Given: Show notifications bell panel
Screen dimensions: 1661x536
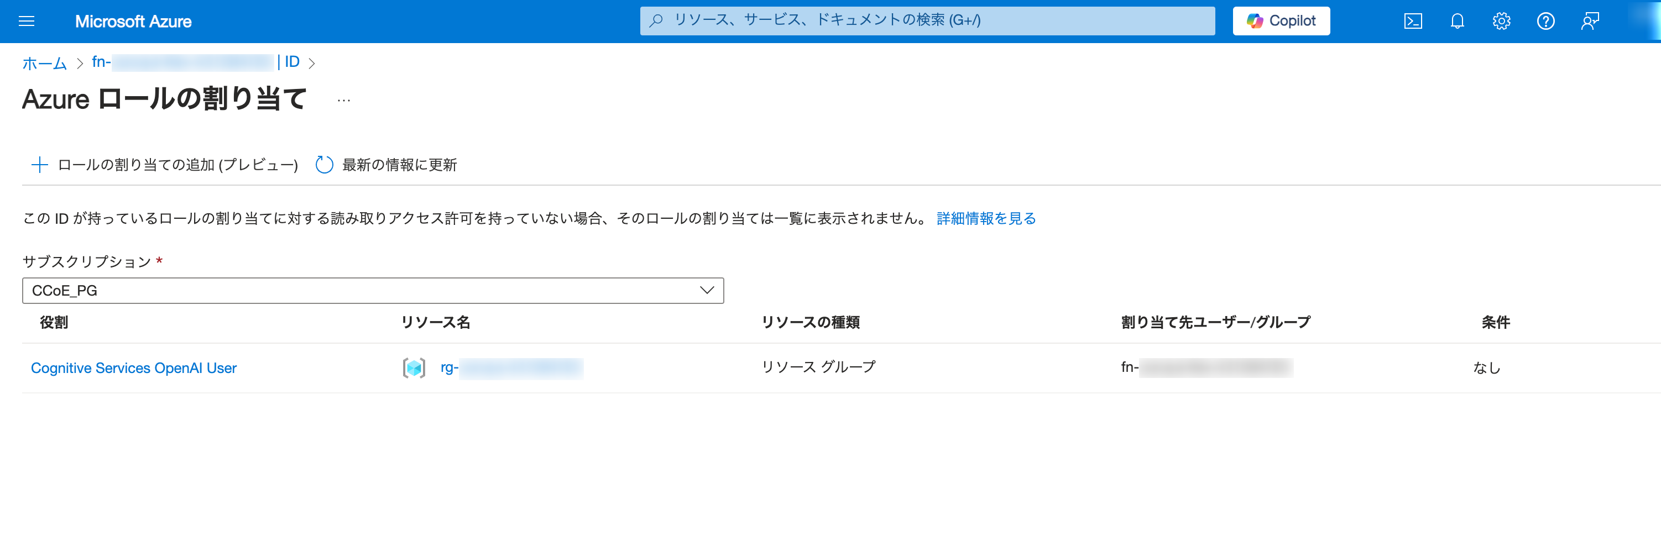Looking at the screenshot, I should coord(1457,21).
